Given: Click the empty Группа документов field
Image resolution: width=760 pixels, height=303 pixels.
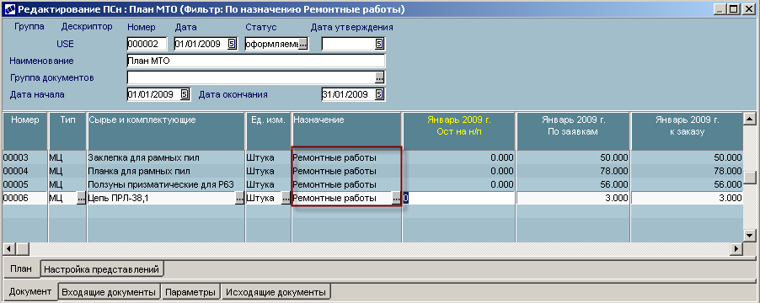Looking at the screenshot, I should click(251, 77).
